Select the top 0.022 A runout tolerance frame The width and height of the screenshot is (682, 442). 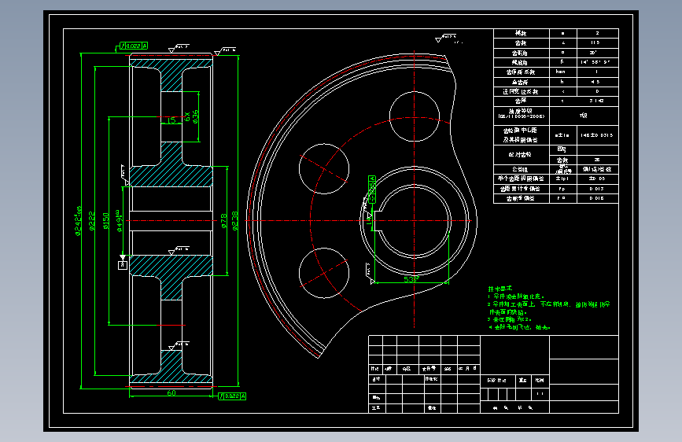[x=134, y=46]
